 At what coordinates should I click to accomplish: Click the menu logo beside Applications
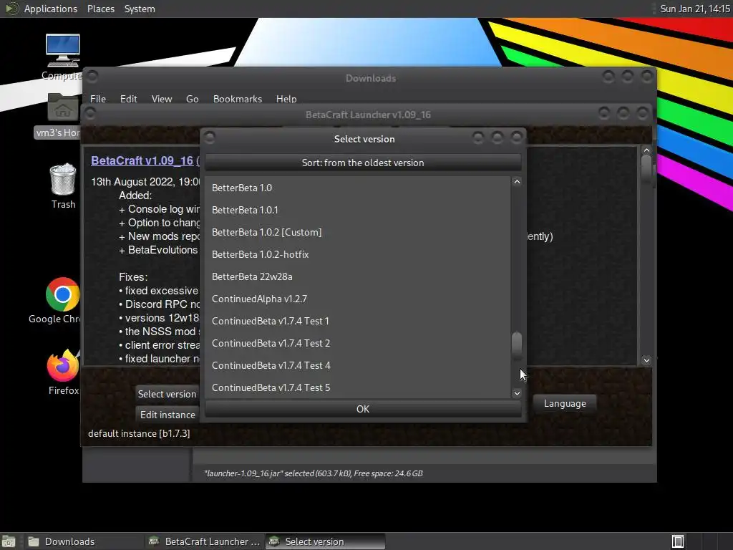click(11, 9)
